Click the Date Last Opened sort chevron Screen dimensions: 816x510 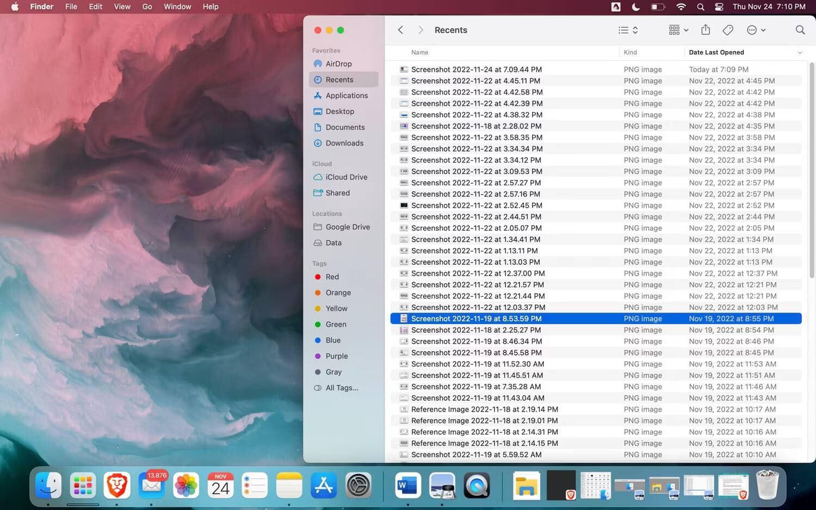pyautogui.click(x=799, y=52)
